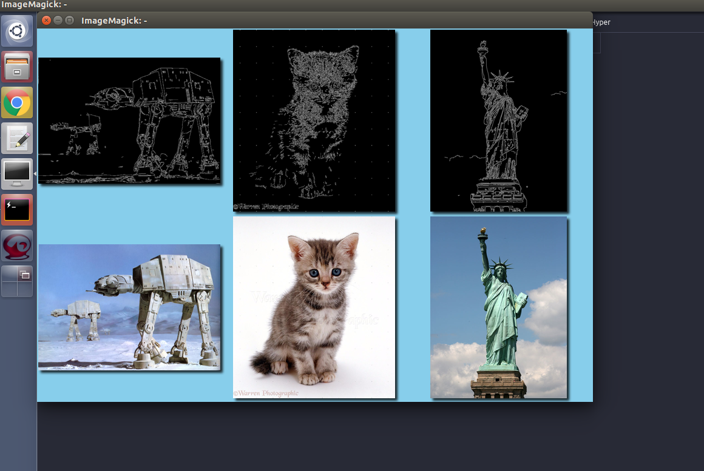Maximize the ImageMagick window

pyautogui.click(x=69, y=21)
